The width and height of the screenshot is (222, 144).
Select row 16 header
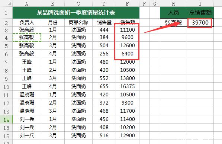click(6, 136)
